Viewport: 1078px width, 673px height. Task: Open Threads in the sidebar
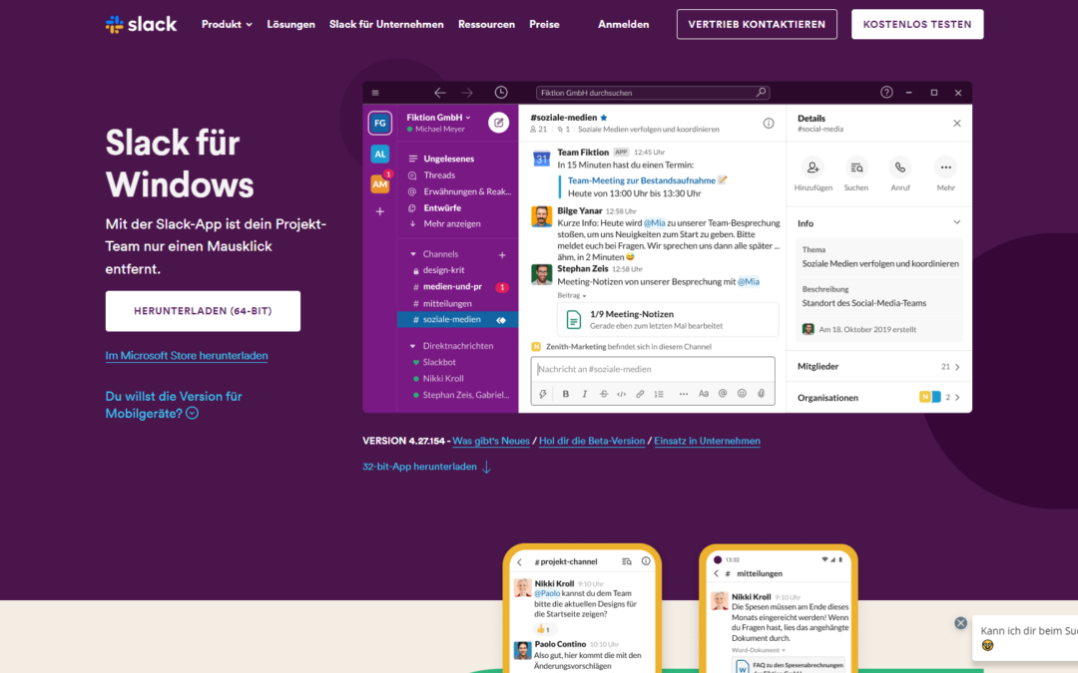click(439, 175)
